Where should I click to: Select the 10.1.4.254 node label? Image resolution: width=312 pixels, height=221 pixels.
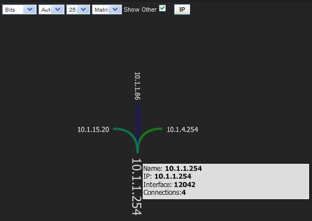click(182, 130)
